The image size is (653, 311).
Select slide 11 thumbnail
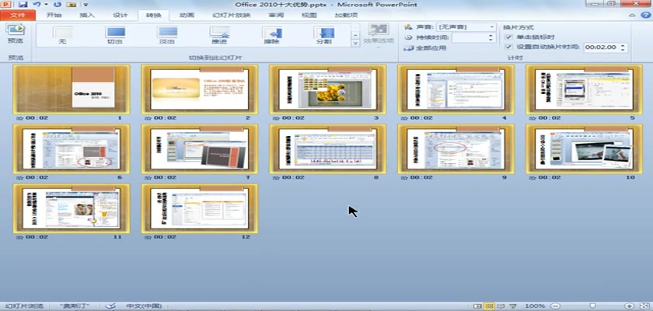(72, 208)
